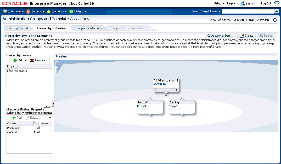
Task: Click the target search input field
Action: [248, 11]
